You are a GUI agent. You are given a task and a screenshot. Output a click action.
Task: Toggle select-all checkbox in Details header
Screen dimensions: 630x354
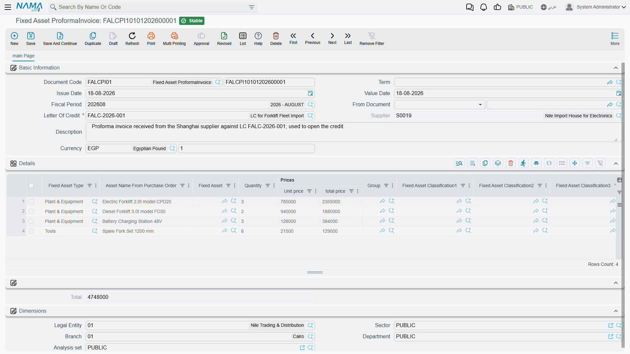pos(31,186)
